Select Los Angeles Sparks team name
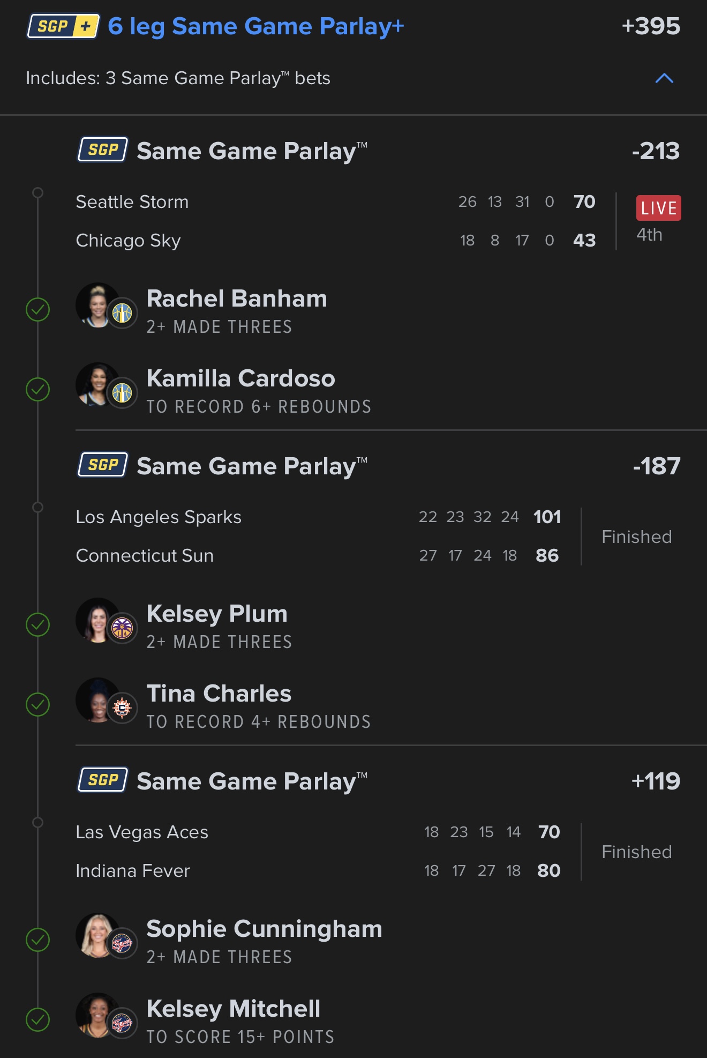 point(159,517)
